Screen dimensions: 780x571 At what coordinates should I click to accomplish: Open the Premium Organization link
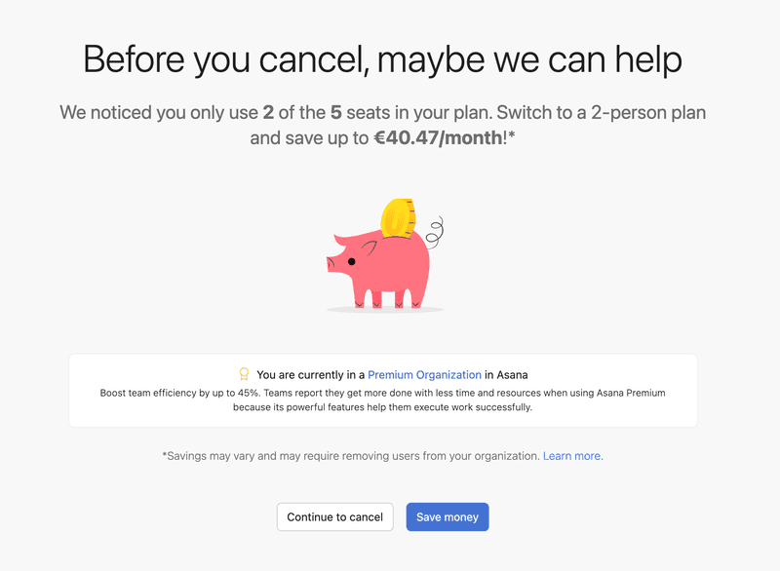pos(424,374)
